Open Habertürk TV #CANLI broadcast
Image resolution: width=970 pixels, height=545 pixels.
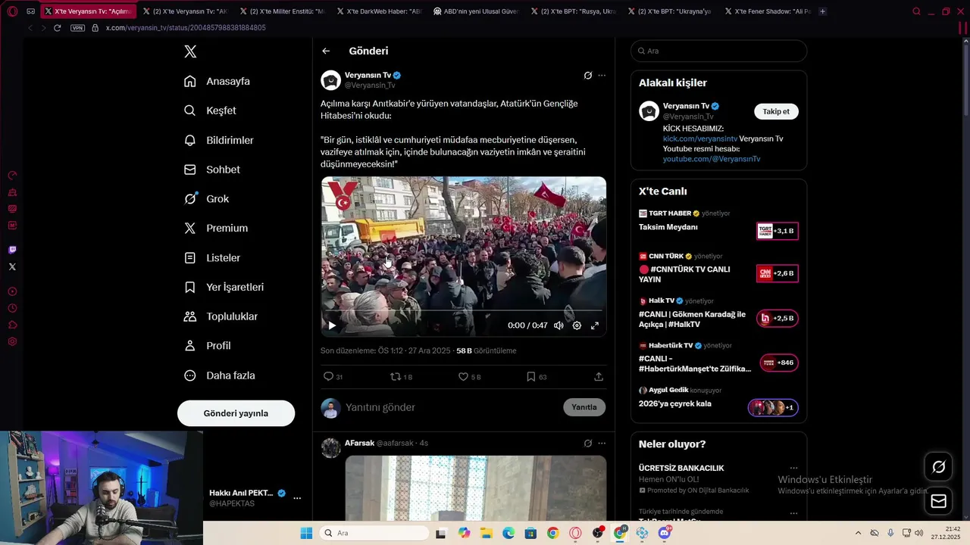pyautogui.click(x=718, y=358)
